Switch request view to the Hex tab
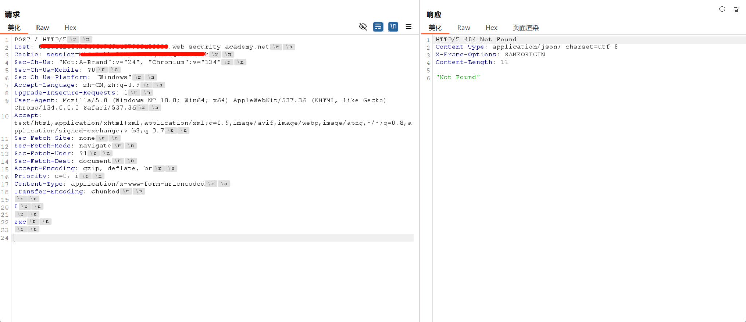The height and width of the screenshot is (322, 746). 70,28
